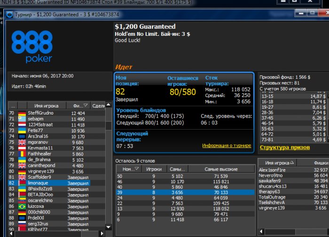The height and width of the screenshot is (237, 329).
Task: Open the Информация о турнире link
Action: [x=227, y=145]
